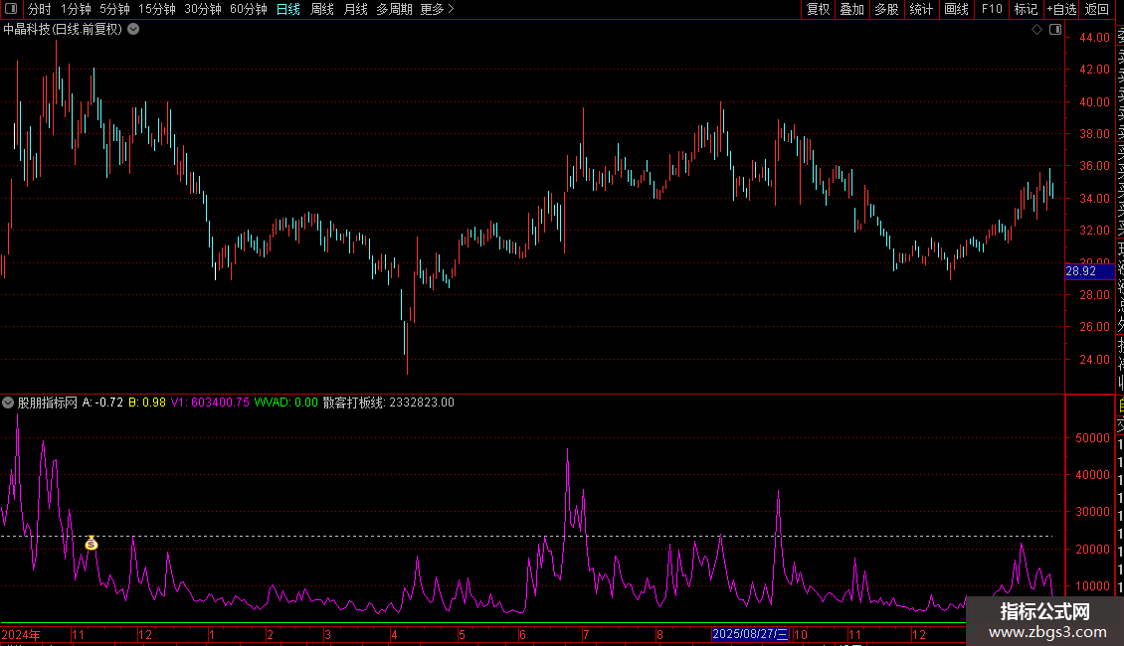Switch to 日线 daily chart
Image resolution: width=1124 pixels, height=646 pixels.
(288, 9)
